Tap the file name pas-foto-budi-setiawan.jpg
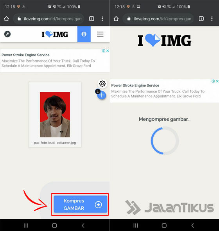 tap(55, 143)
